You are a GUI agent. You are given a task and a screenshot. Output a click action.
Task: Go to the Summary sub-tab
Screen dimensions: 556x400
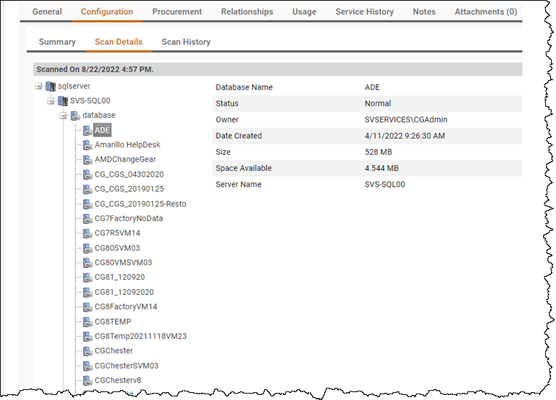57,42
